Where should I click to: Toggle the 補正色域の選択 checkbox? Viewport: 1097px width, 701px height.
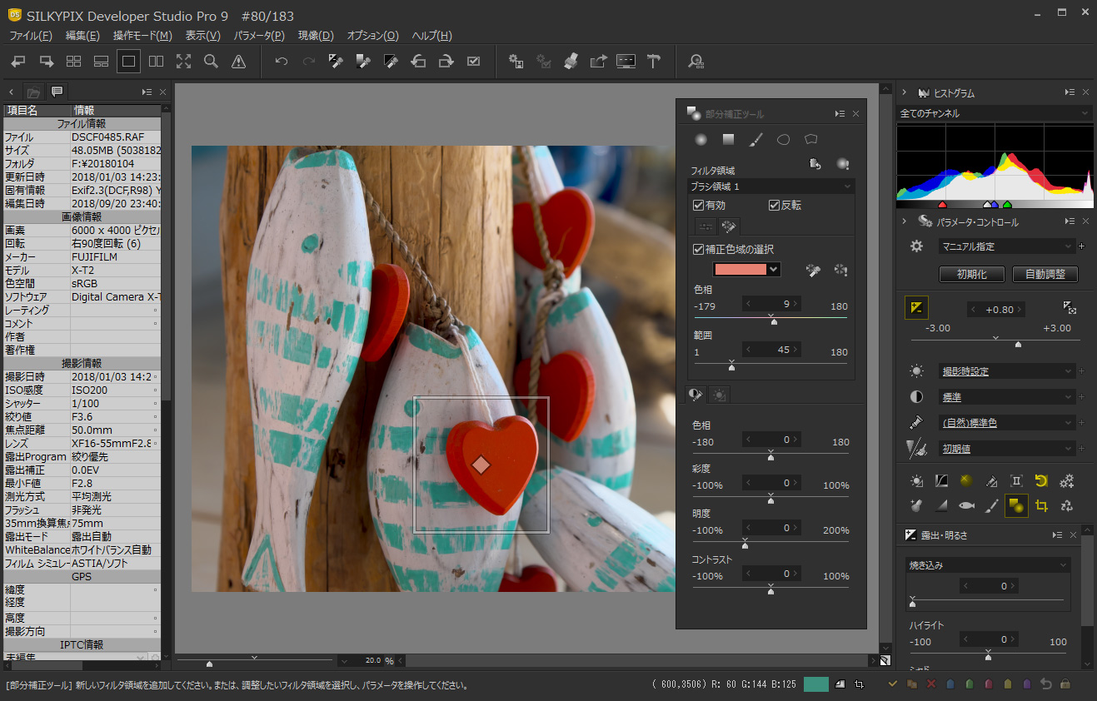[699, 249]
